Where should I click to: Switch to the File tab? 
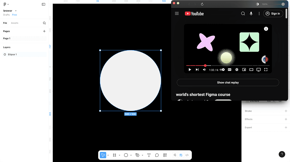[x=5, y=23]
